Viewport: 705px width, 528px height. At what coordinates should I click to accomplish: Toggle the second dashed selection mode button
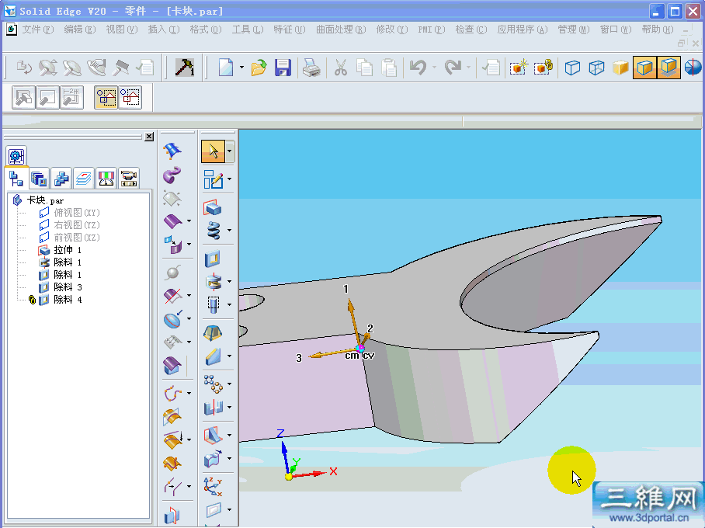(130, 97)
